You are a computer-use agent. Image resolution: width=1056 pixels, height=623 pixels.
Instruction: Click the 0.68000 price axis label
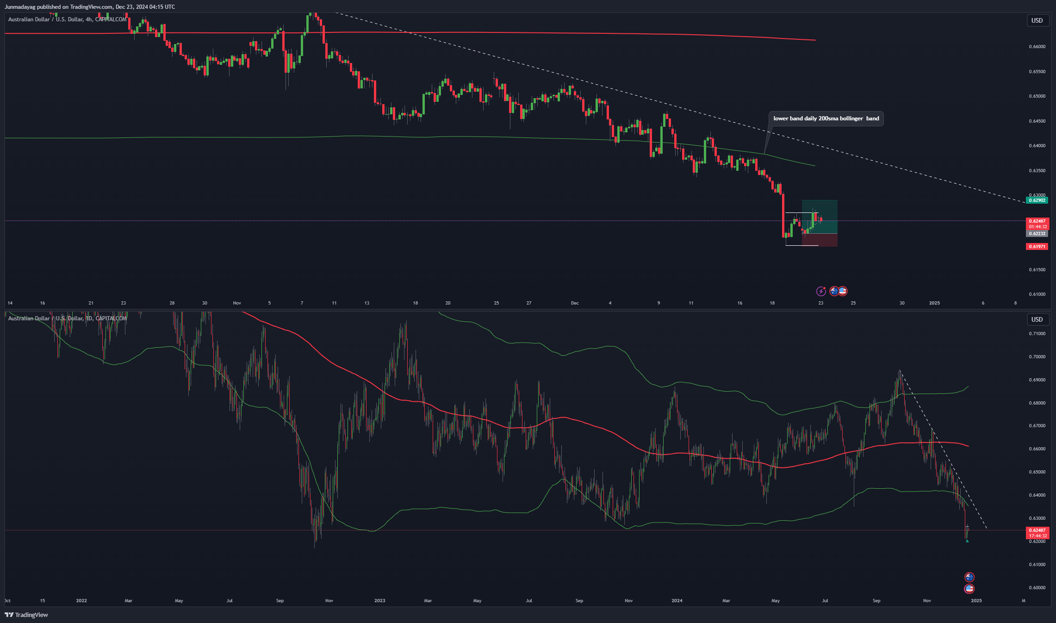coord(1037,403)
